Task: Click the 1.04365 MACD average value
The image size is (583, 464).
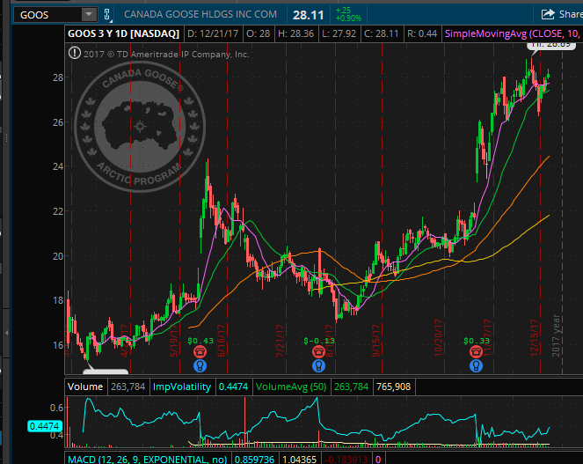Action: point(299,459)
